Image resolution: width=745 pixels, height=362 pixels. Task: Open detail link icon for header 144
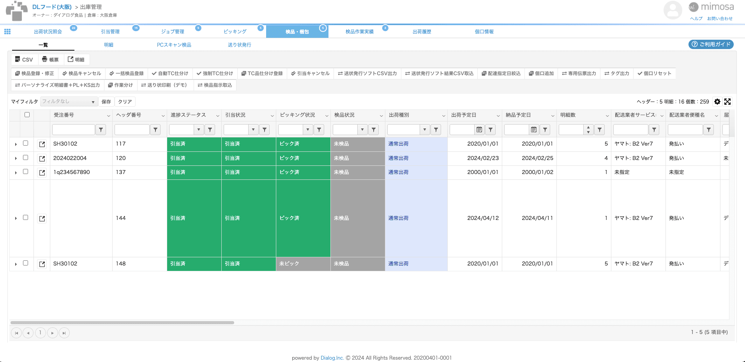click(x=42, y=219)
